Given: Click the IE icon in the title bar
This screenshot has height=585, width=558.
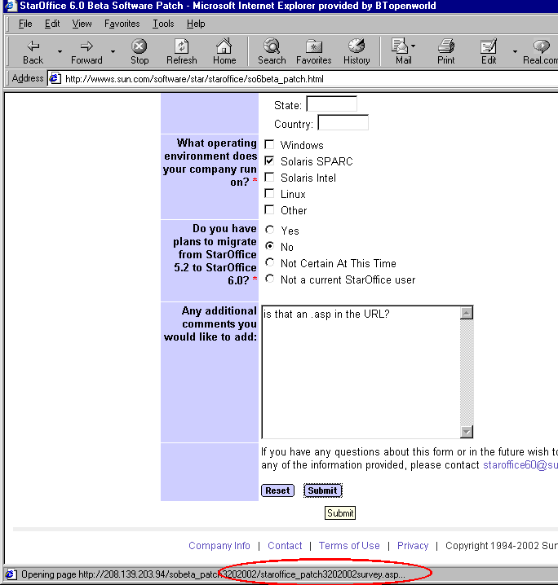Looking at the screenshot, I should [10, 5].
